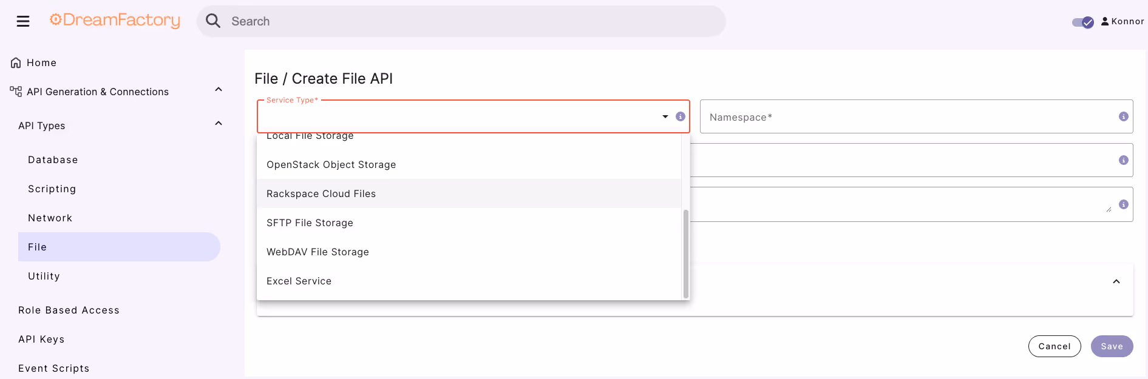The image size is (1148, 379).
Task: Go to Home in the sidebar
Action: tap(41, 62)
